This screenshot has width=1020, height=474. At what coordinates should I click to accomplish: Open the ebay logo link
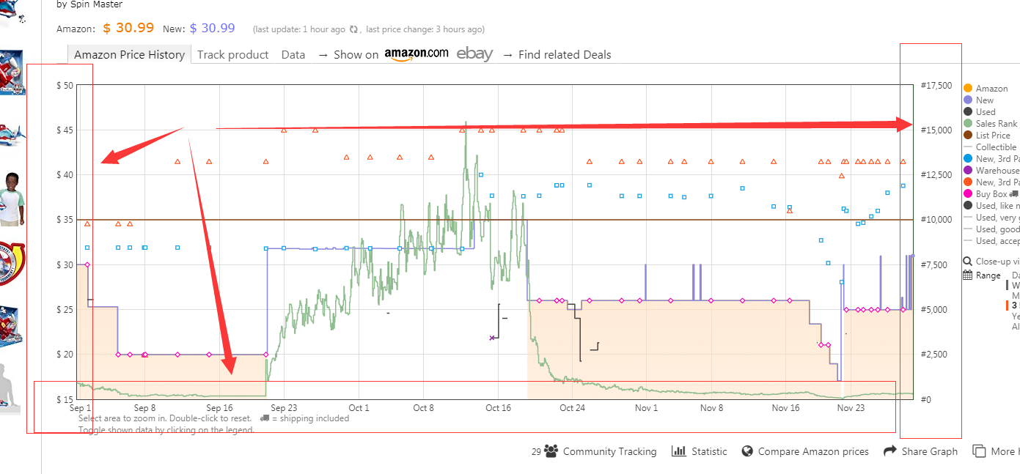coord(474,54)
